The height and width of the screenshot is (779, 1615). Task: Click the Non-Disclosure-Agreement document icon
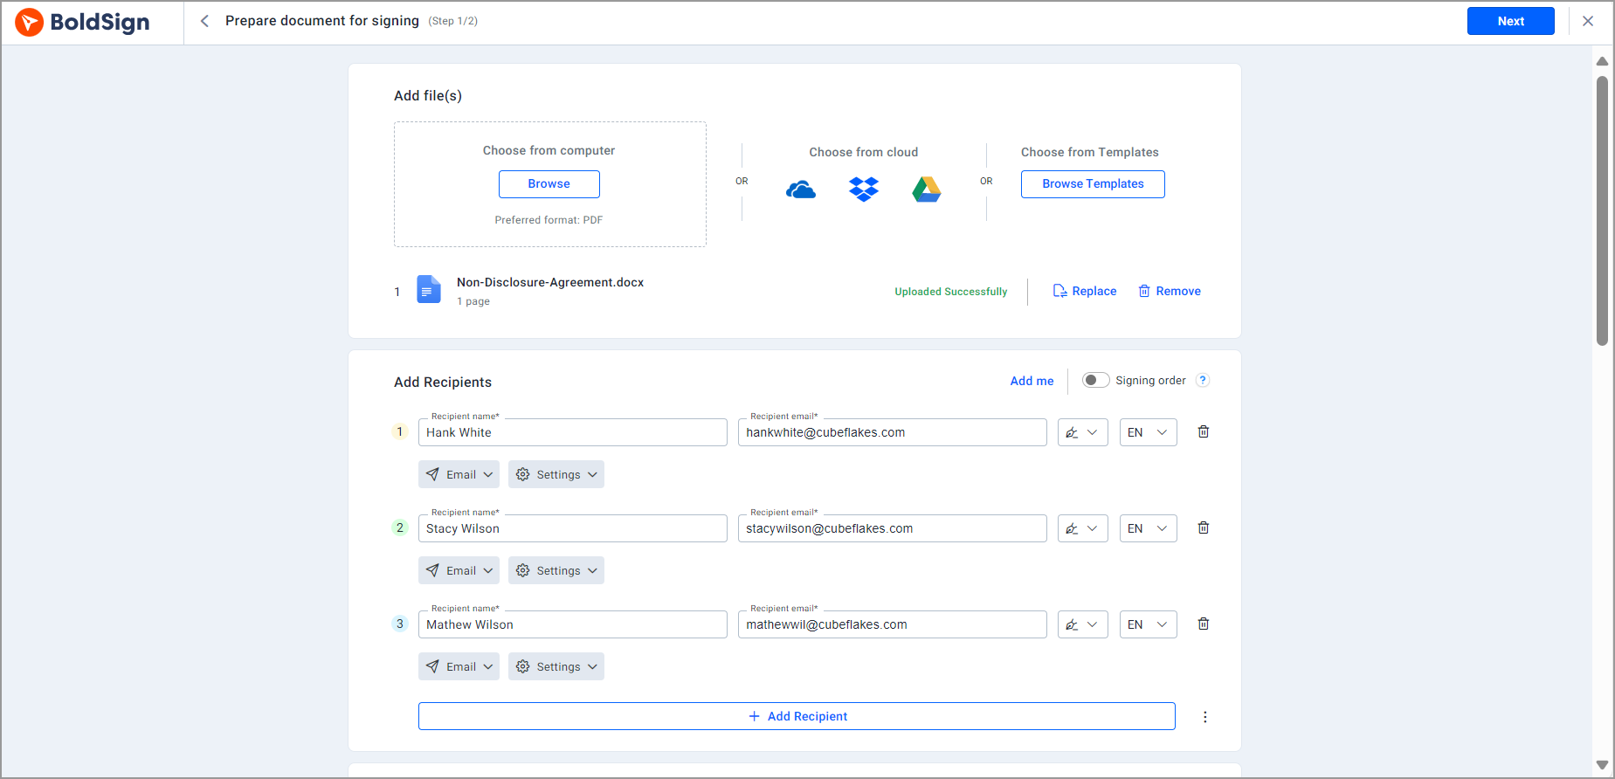click(x=429, y=289)
